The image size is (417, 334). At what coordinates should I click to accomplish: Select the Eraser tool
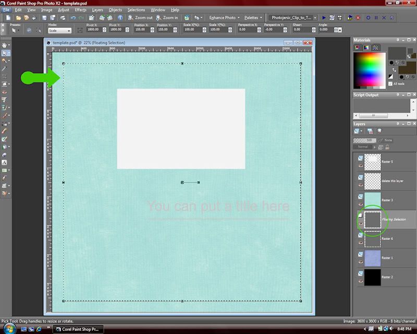point(4,131)
